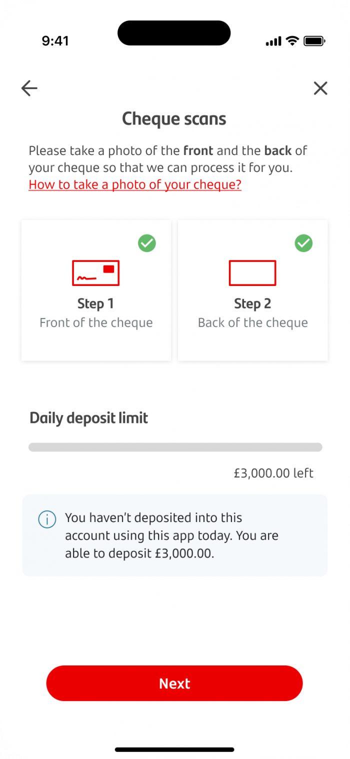Tap the Next button
The height and width of the screenshot is (759, 350).
click(x=174, y=683)
